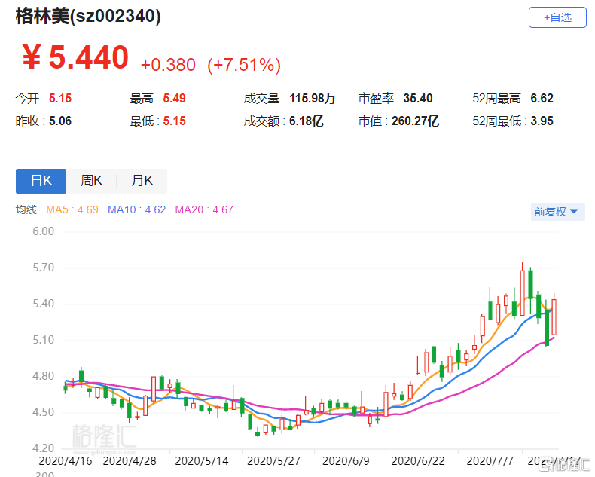The width and height of the screenshot is (595, 477).
Task: Add stock via +自选 button
Action: (x=557, y=17)
